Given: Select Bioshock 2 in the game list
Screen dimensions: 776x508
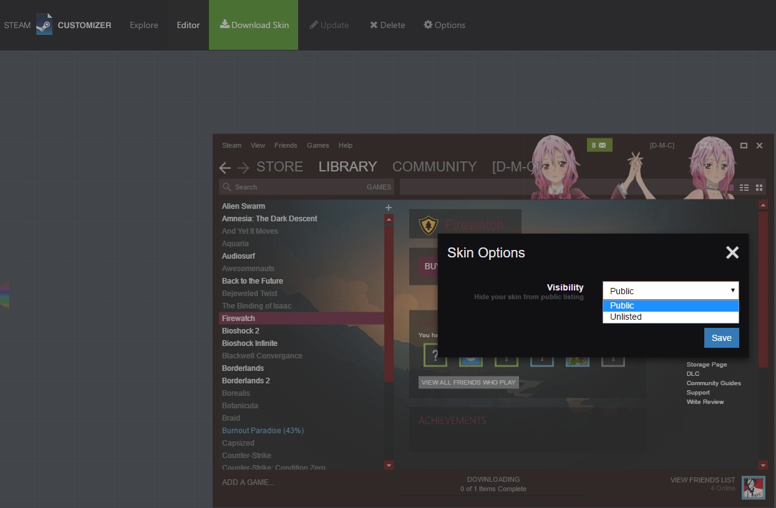Looking at the screenshot, I should click(240, 331).
